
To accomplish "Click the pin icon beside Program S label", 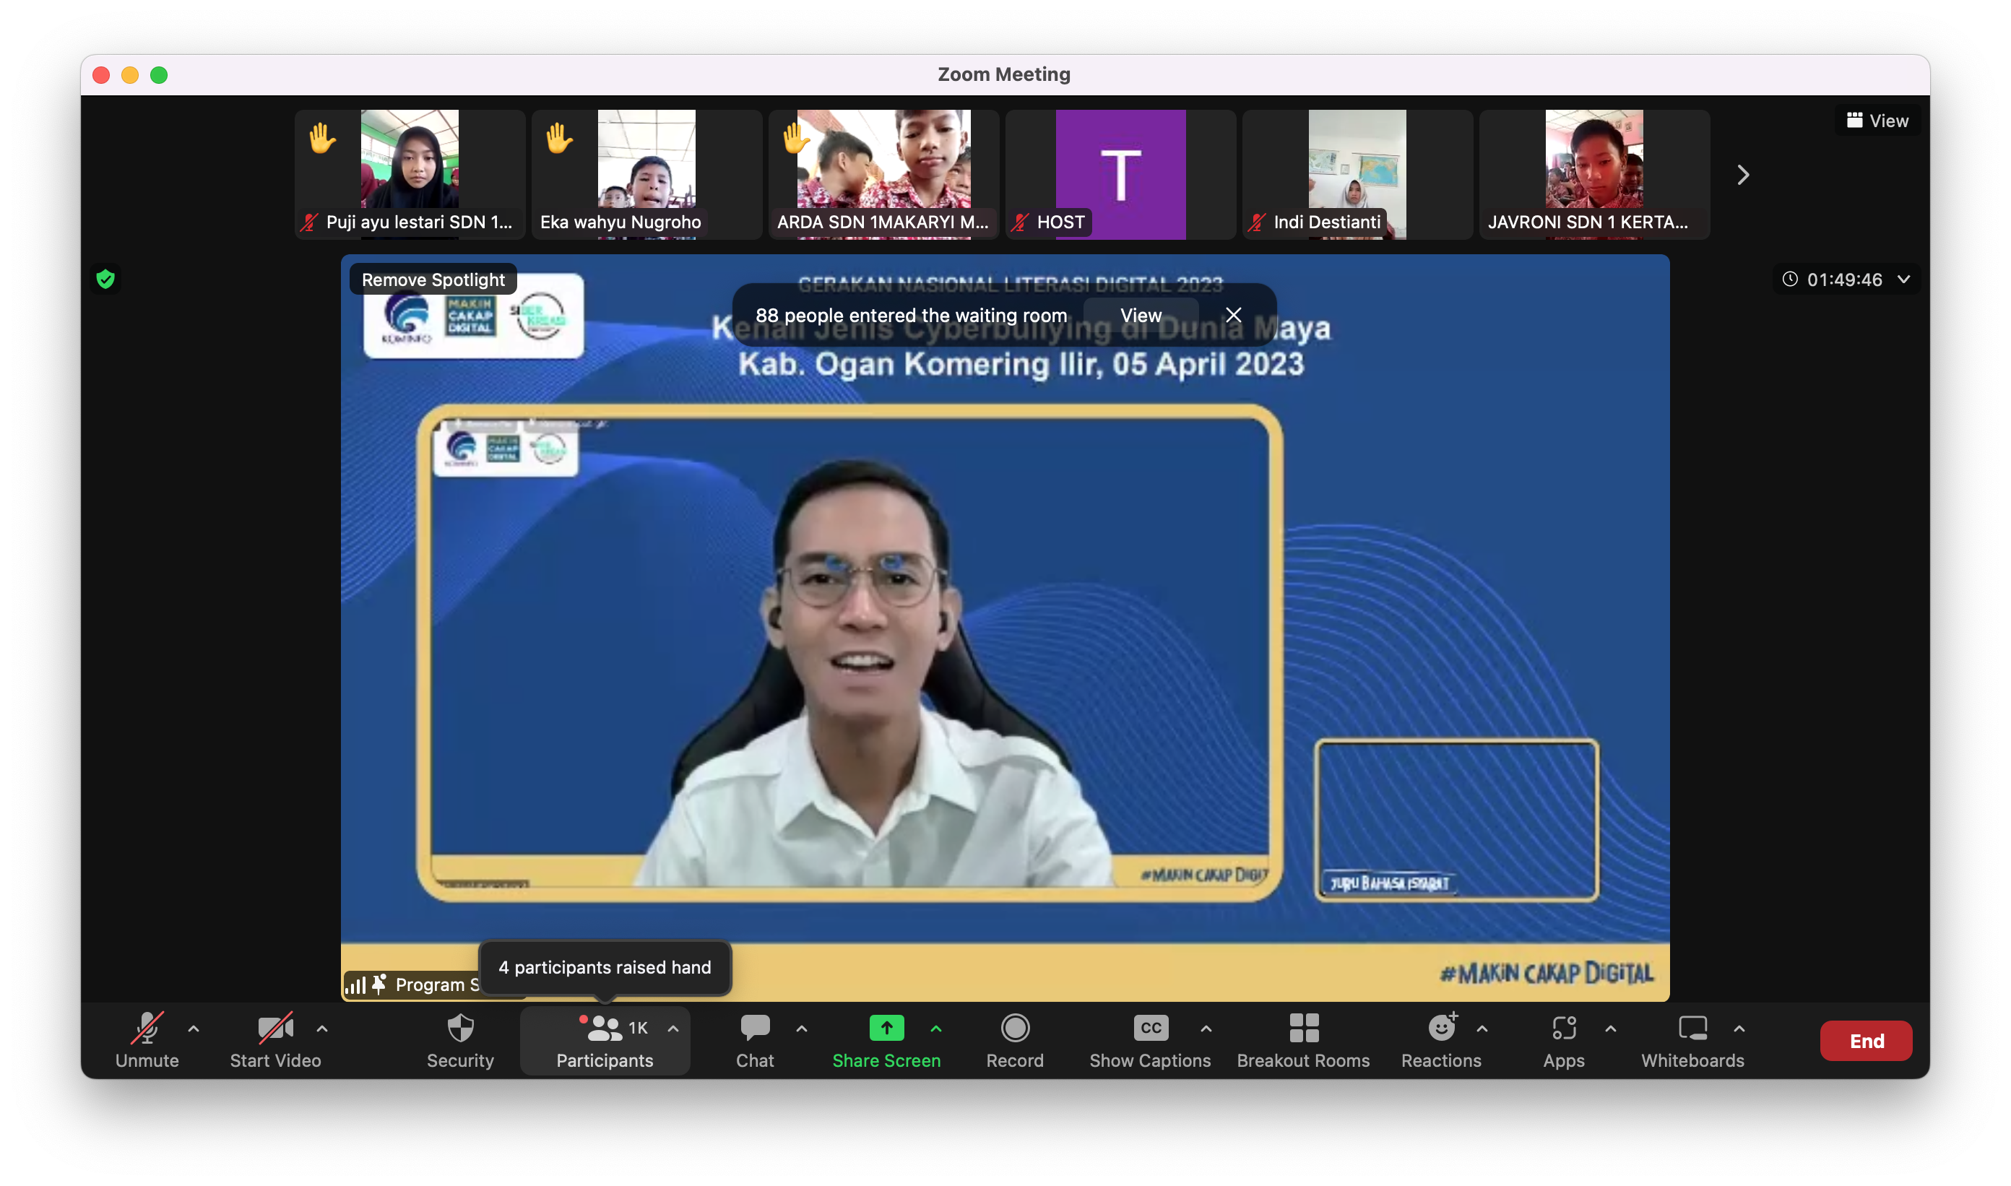I will click(x=379, y=984).
